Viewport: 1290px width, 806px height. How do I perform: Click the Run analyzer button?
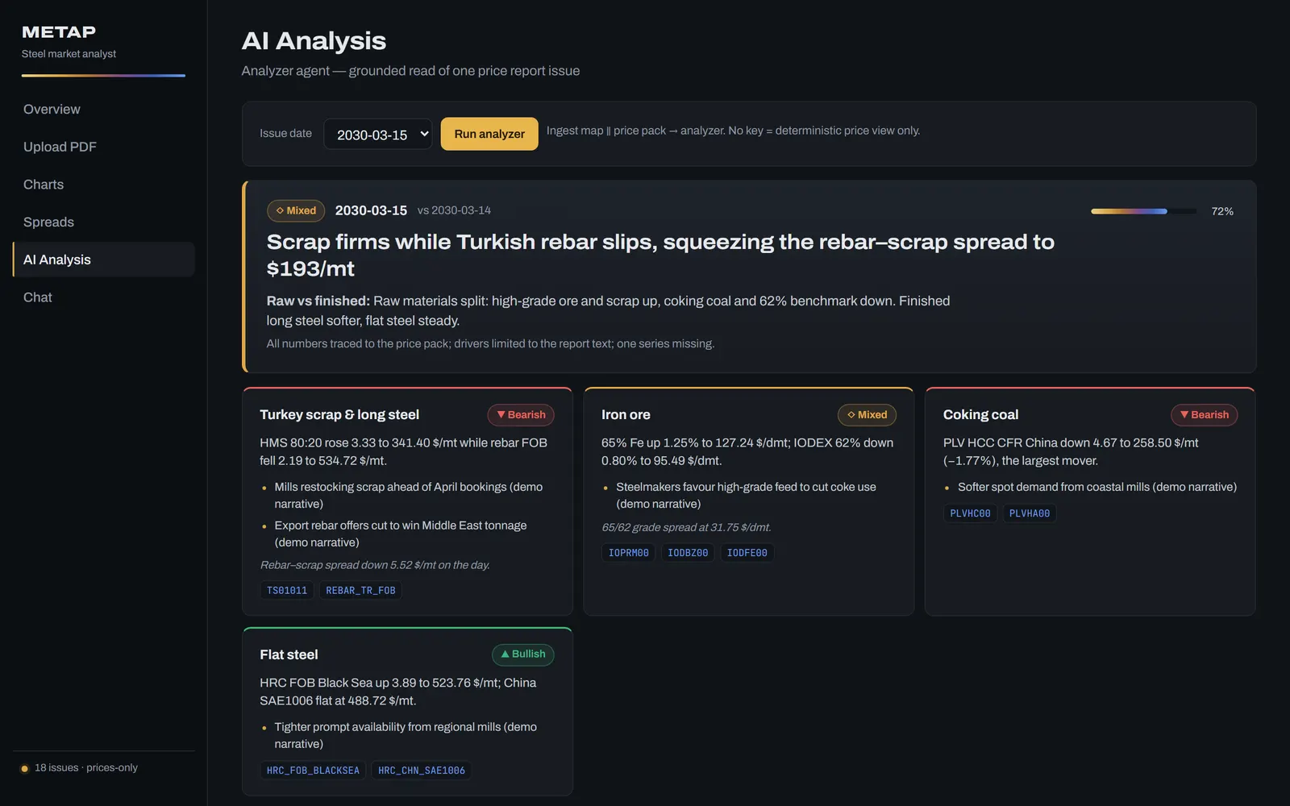(x=489, y=134)
